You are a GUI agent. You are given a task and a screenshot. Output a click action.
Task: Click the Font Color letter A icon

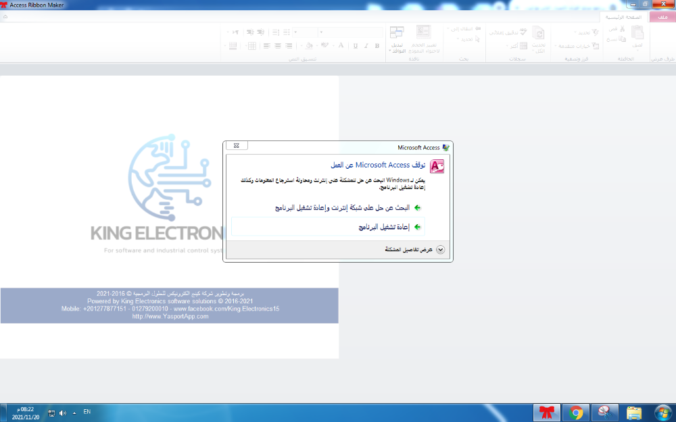point(341,45)
